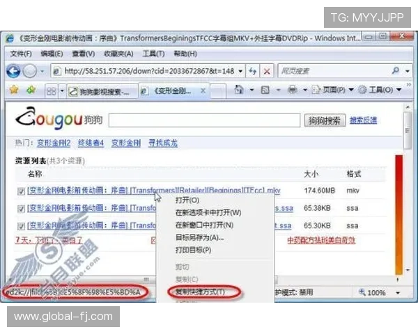Click the Add to Favorites green star icon
The width and height of the screenshot is (418, 334).
[31, 90]
